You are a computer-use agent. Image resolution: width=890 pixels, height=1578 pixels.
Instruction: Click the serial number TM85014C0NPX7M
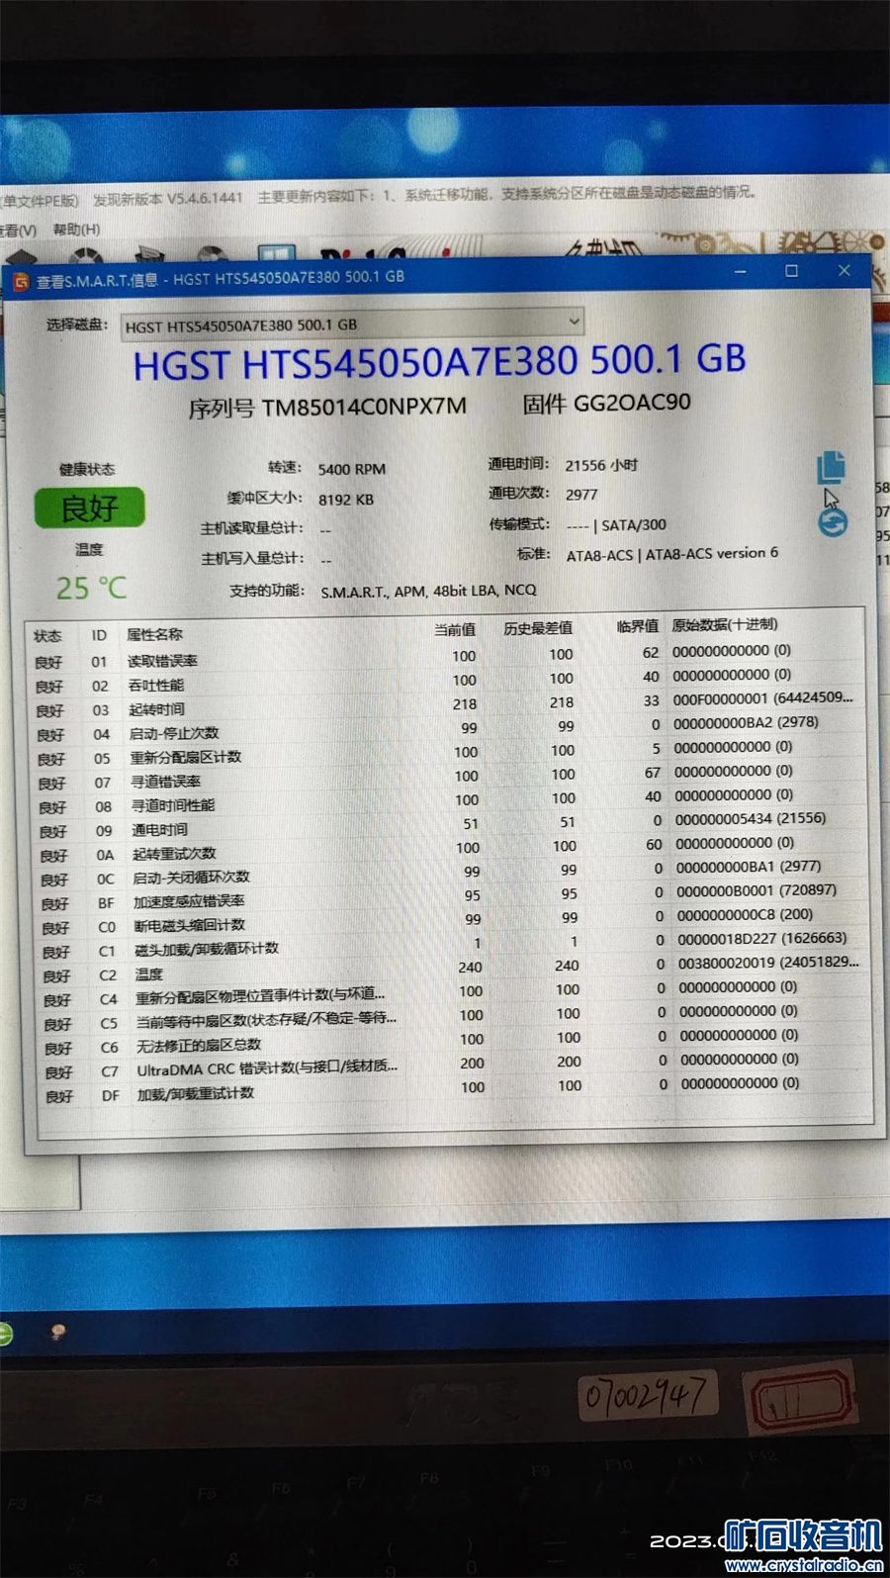(364, 407)
